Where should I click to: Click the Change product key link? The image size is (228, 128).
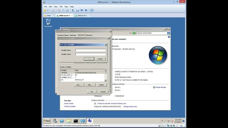pos(130,107)
